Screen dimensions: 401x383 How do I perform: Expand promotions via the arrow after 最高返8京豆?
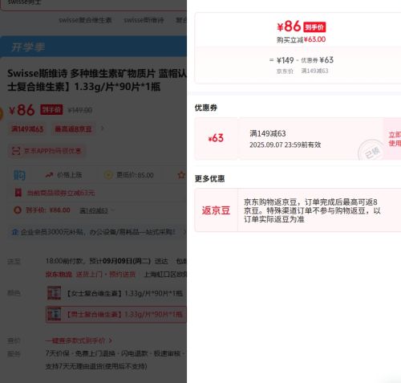(x=102, y=128)
